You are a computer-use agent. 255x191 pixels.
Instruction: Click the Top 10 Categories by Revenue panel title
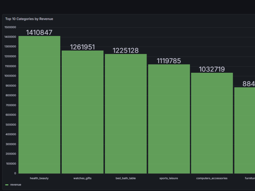pyautogui.click(x=29, y=19)
